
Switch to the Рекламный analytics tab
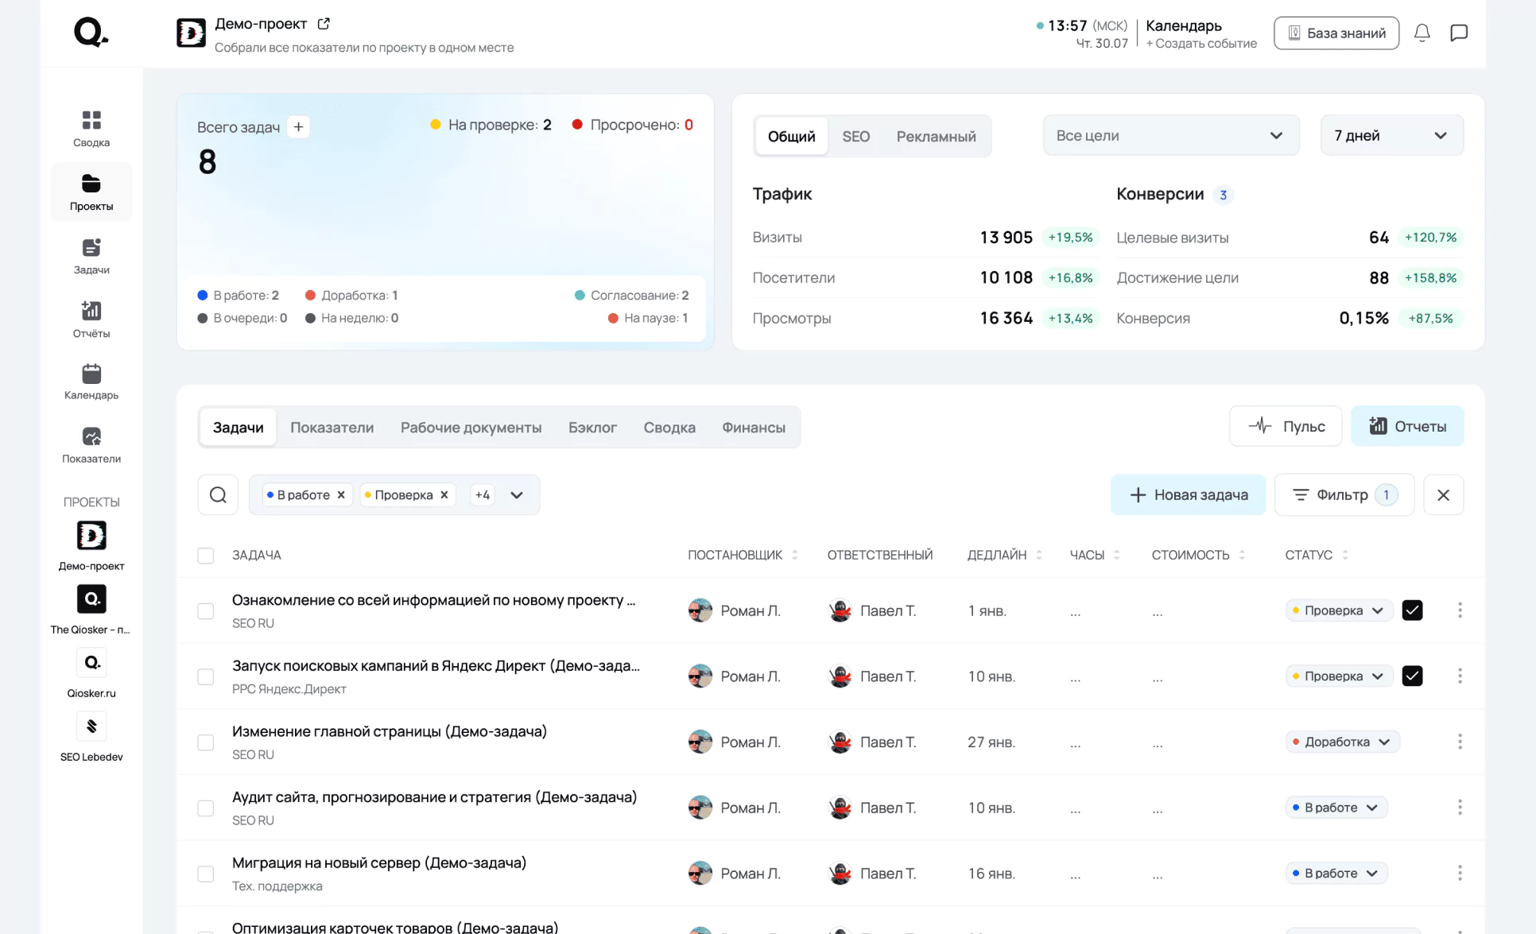[936, 136]
